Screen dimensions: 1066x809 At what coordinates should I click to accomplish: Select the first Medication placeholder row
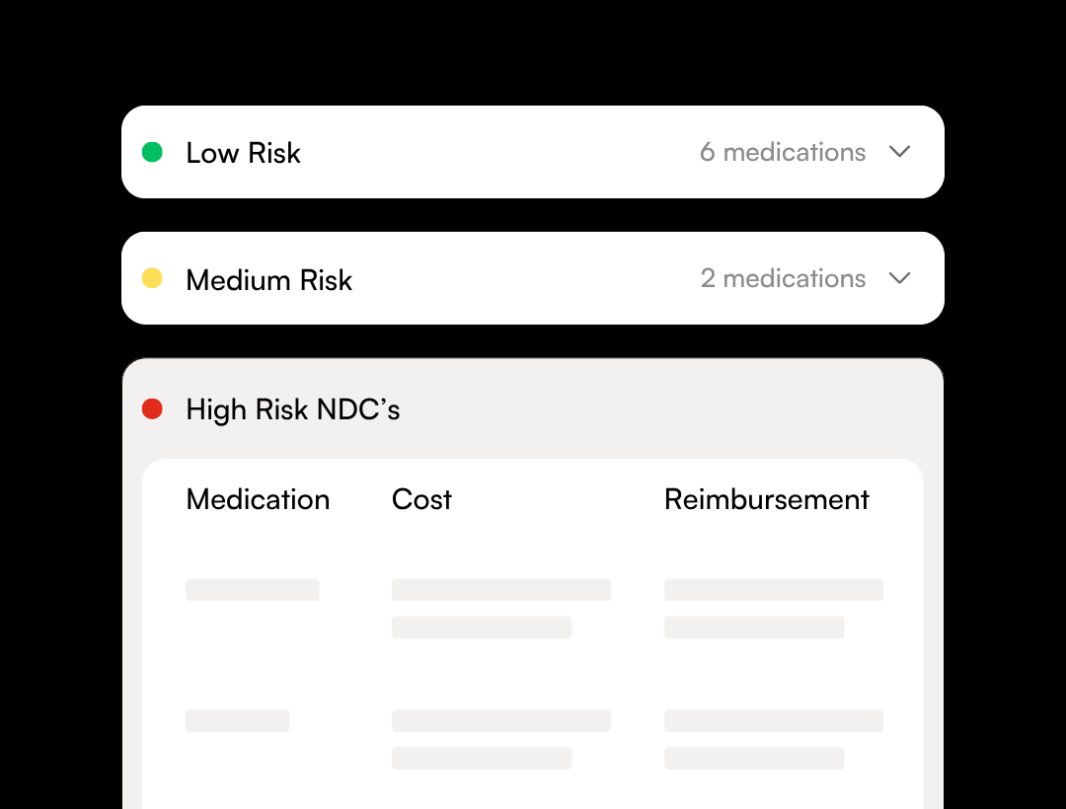[252, 589]
